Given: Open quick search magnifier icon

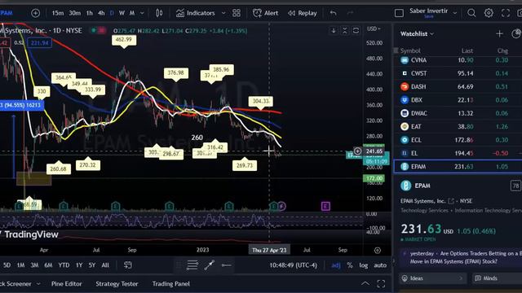Looking at the screenshot, I should 471,13.
